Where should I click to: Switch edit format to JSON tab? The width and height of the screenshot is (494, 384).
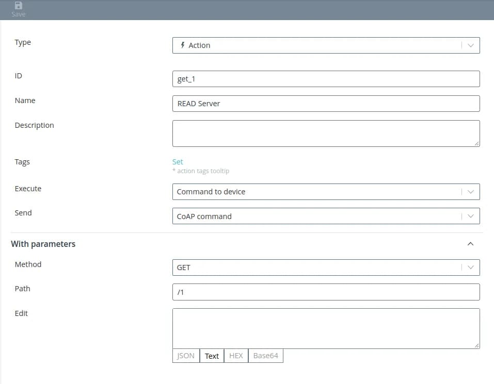tap(186, 356)
